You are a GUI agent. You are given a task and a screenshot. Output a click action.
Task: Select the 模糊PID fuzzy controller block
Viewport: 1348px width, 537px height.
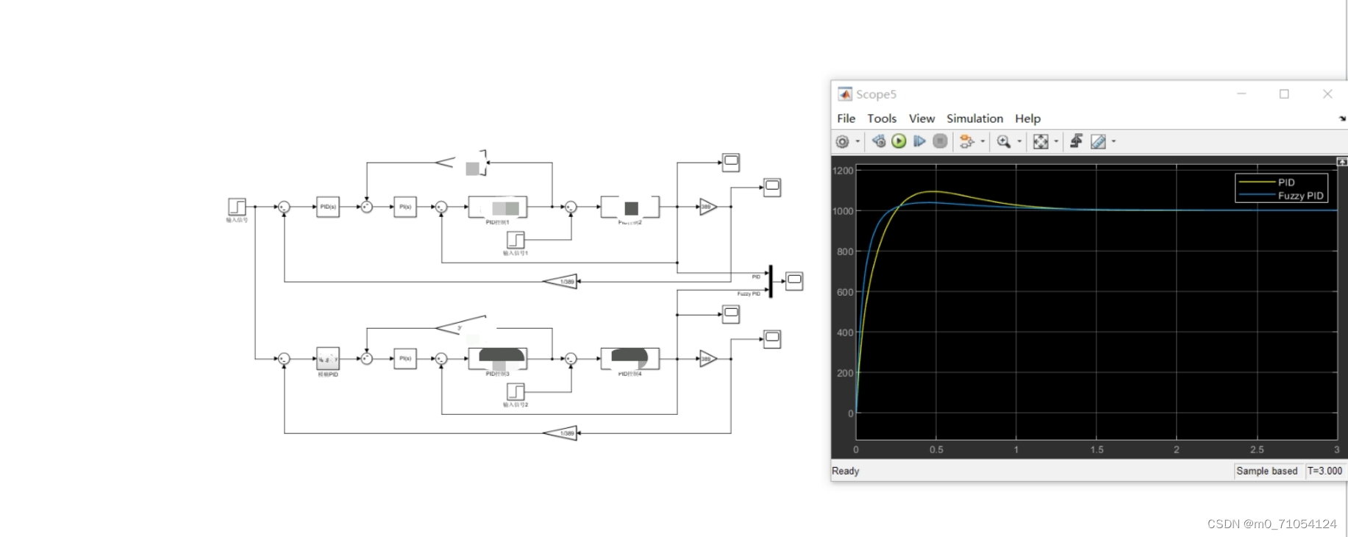328,358
